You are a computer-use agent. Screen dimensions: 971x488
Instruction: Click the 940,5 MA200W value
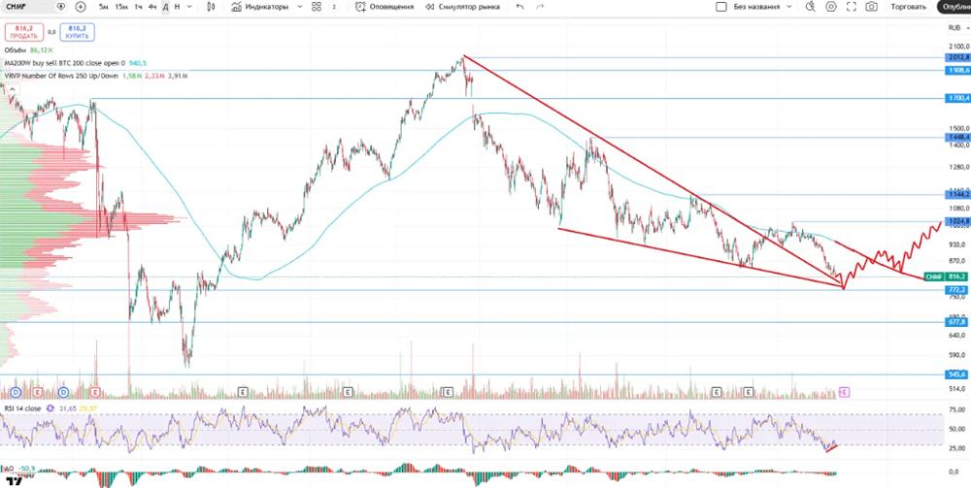[x=138, y=62]
